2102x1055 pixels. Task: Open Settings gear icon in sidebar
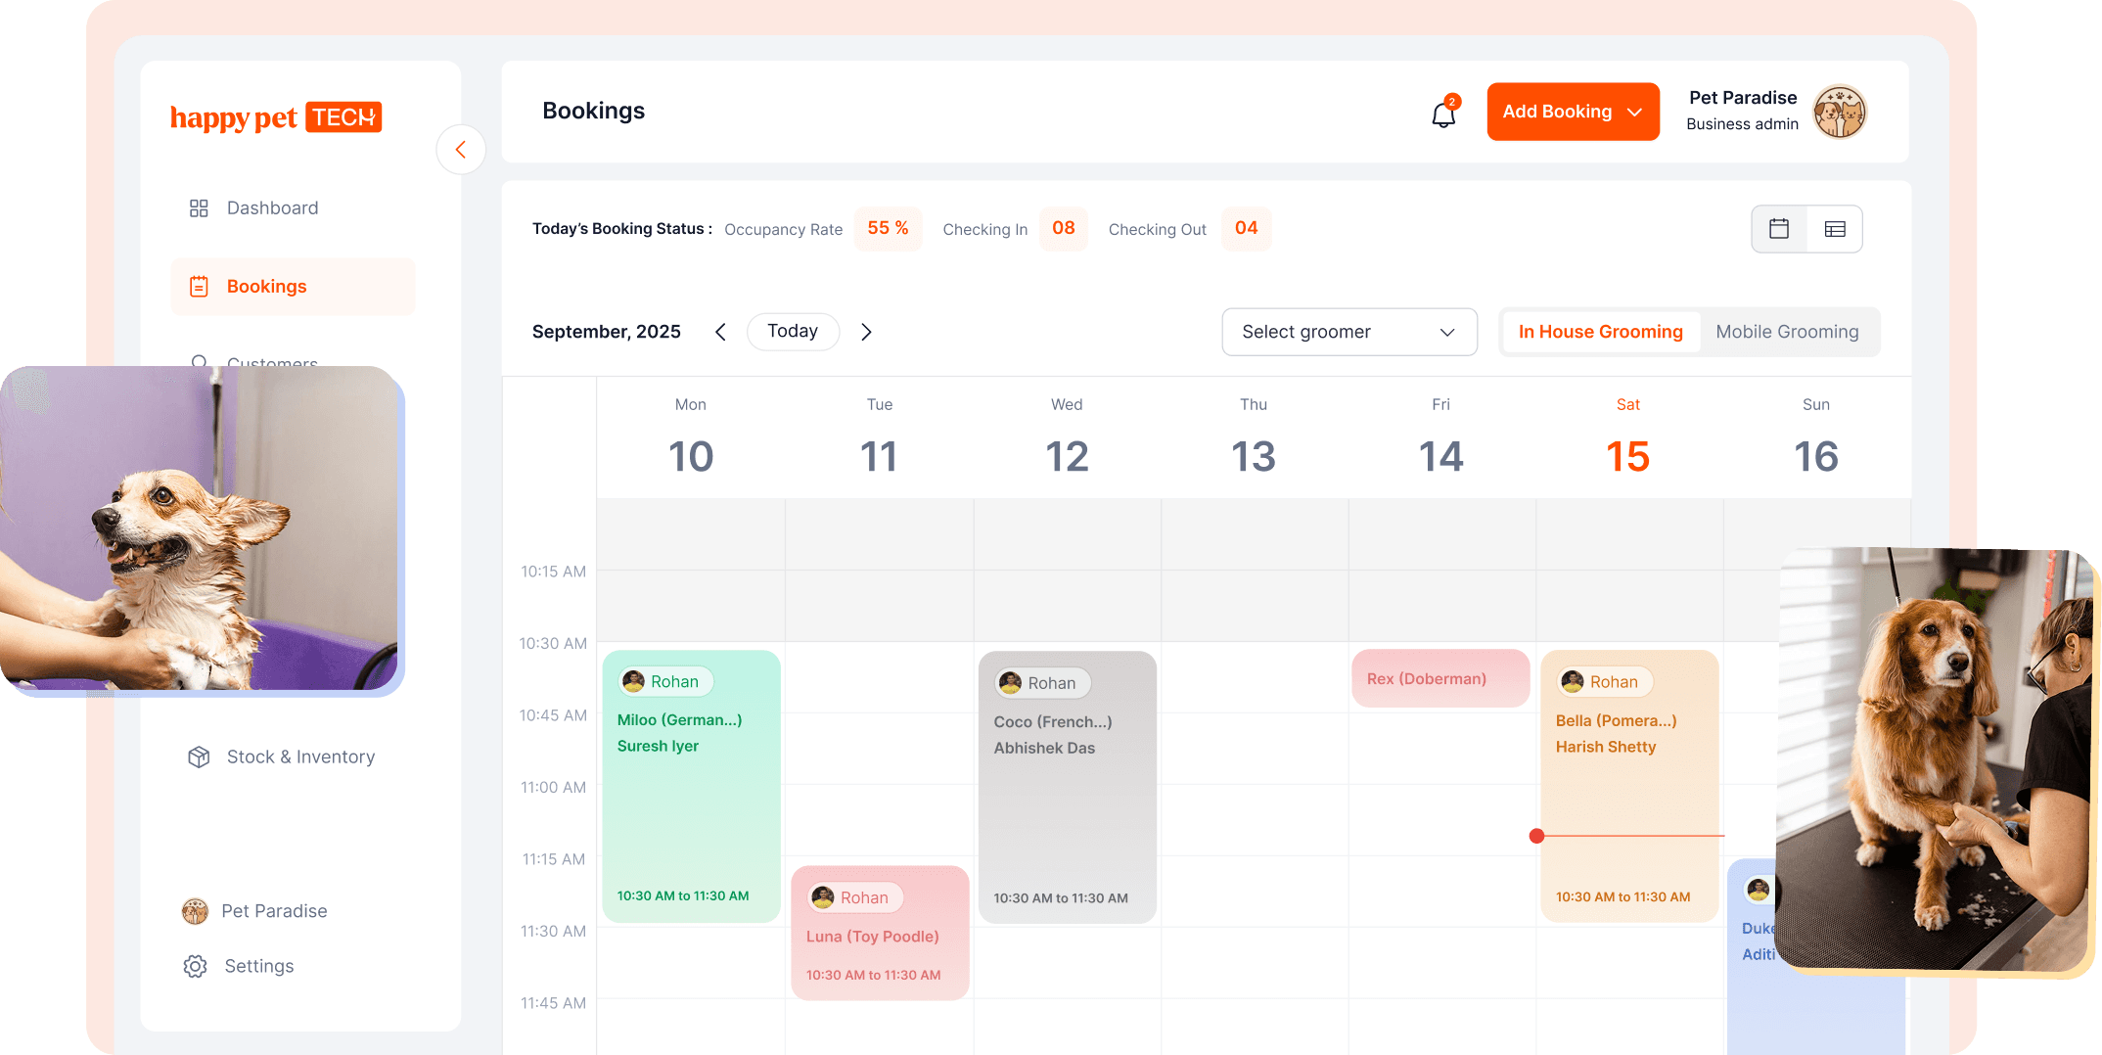tap(196, 966)
